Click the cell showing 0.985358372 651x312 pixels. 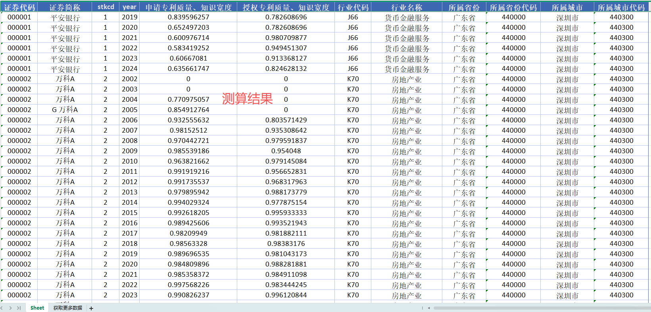(188, 274)
